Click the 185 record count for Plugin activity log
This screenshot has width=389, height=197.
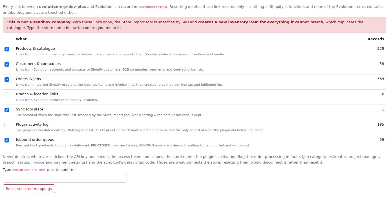(x=381, y=124)
